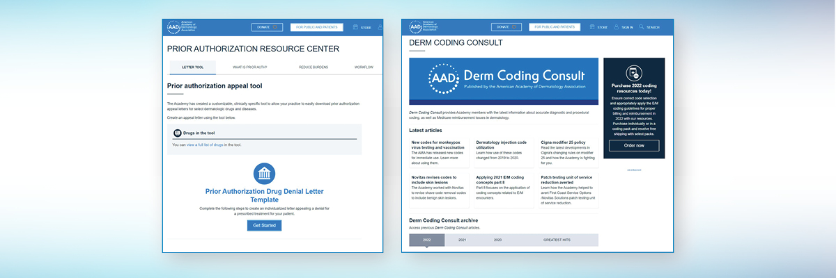The height and width of the screenshot is (278, 836).
Task: Click the Advertisement label under the coding ad
Action: 634,169
